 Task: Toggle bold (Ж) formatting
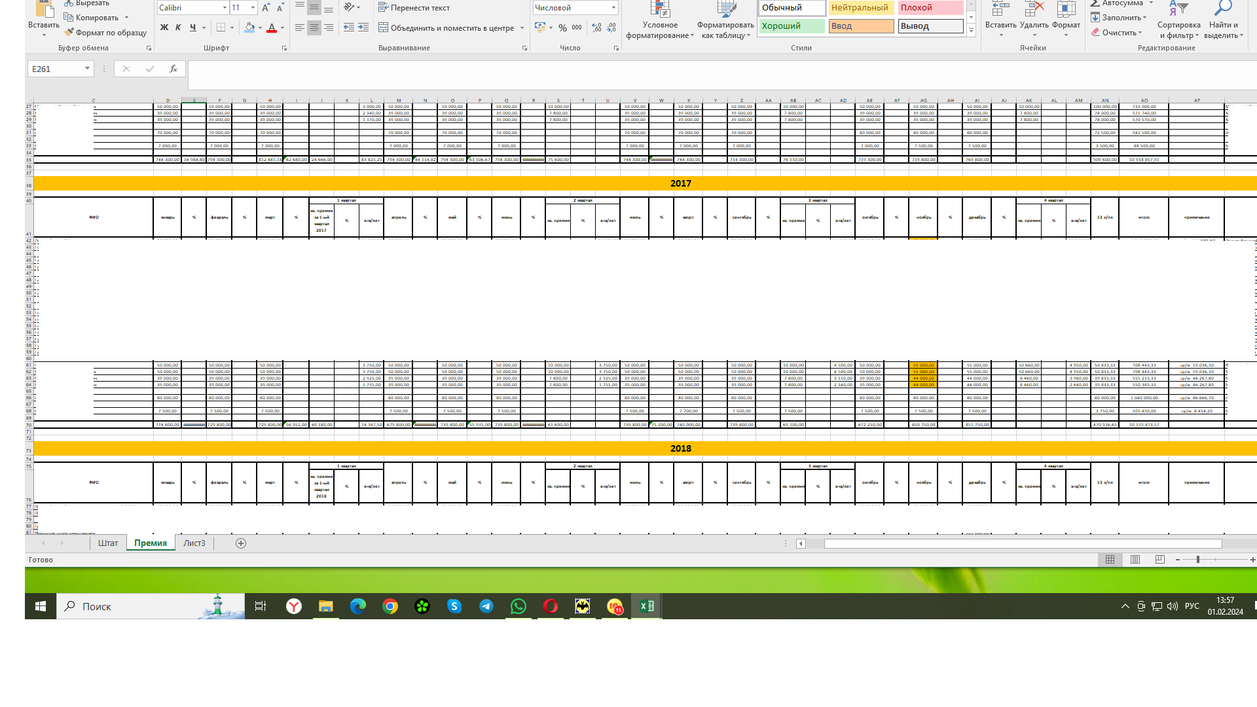click(x=164, y=27)
